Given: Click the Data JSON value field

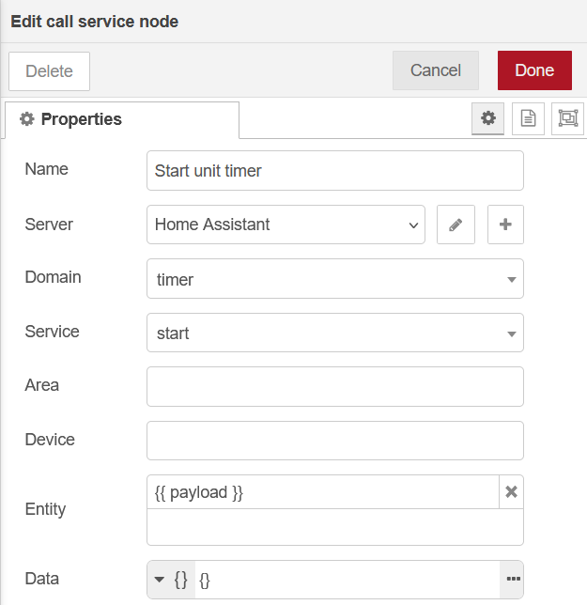Looking at the screenshot, I should click(x=348, y=580).
